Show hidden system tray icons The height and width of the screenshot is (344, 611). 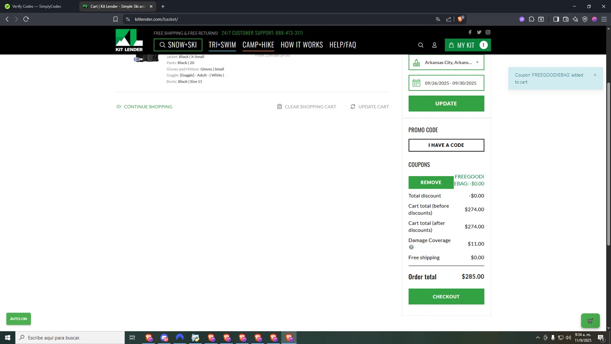click(x=538, y=337)
